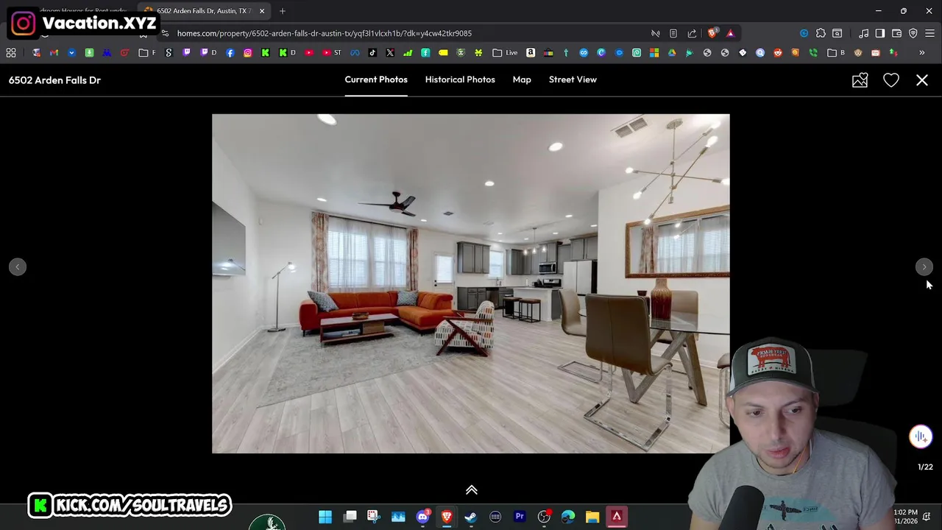The width and height of the screenshot is (942, 530).
Task: Go to the next listing photo
Action: (x=924, y=266)
